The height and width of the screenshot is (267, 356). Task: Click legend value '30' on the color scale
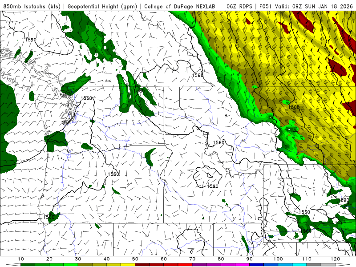click(x=78, y=259)
